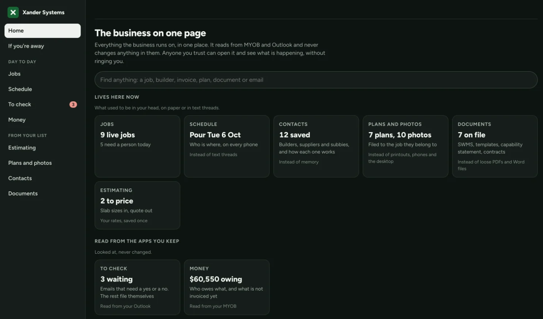Click the To check badge showing 3
Viewport: 543px width, 319px height.
(73, 104)
